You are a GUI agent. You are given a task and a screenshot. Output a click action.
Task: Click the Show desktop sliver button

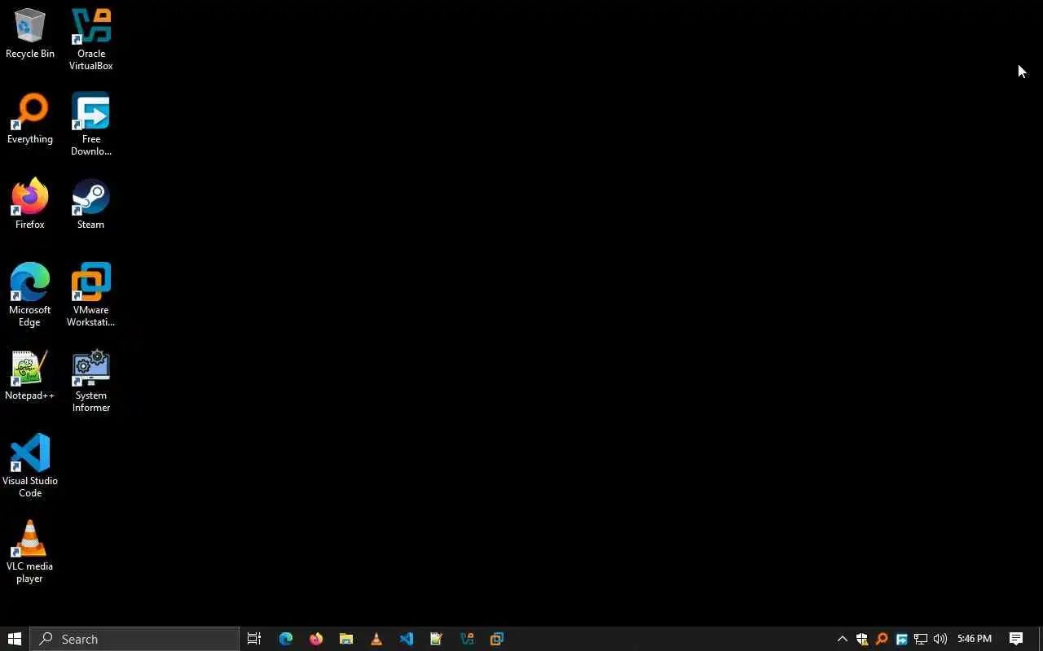[1041, 639]
